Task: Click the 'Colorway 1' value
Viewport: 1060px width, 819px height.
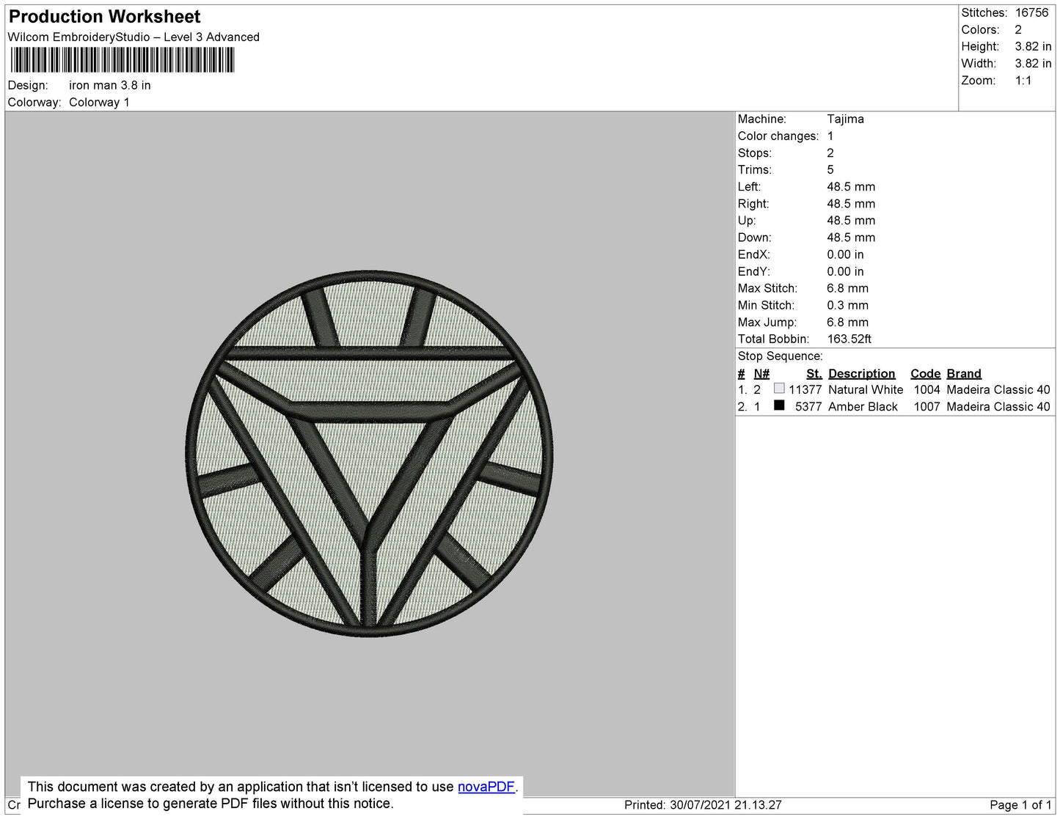Action: pyautogui.click(x=99, y=103)
